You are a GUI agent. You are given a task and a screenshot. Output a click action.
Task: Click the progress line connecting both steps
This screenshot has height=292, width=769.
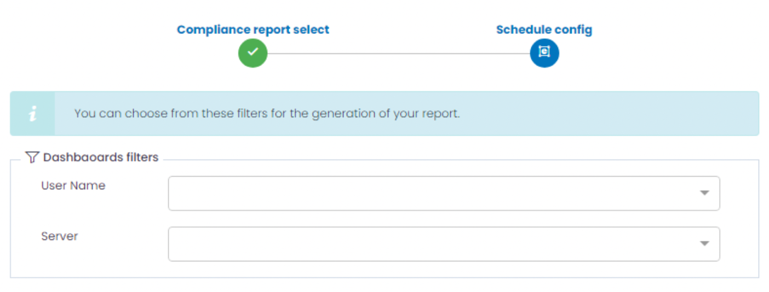[x=398, y=53]
